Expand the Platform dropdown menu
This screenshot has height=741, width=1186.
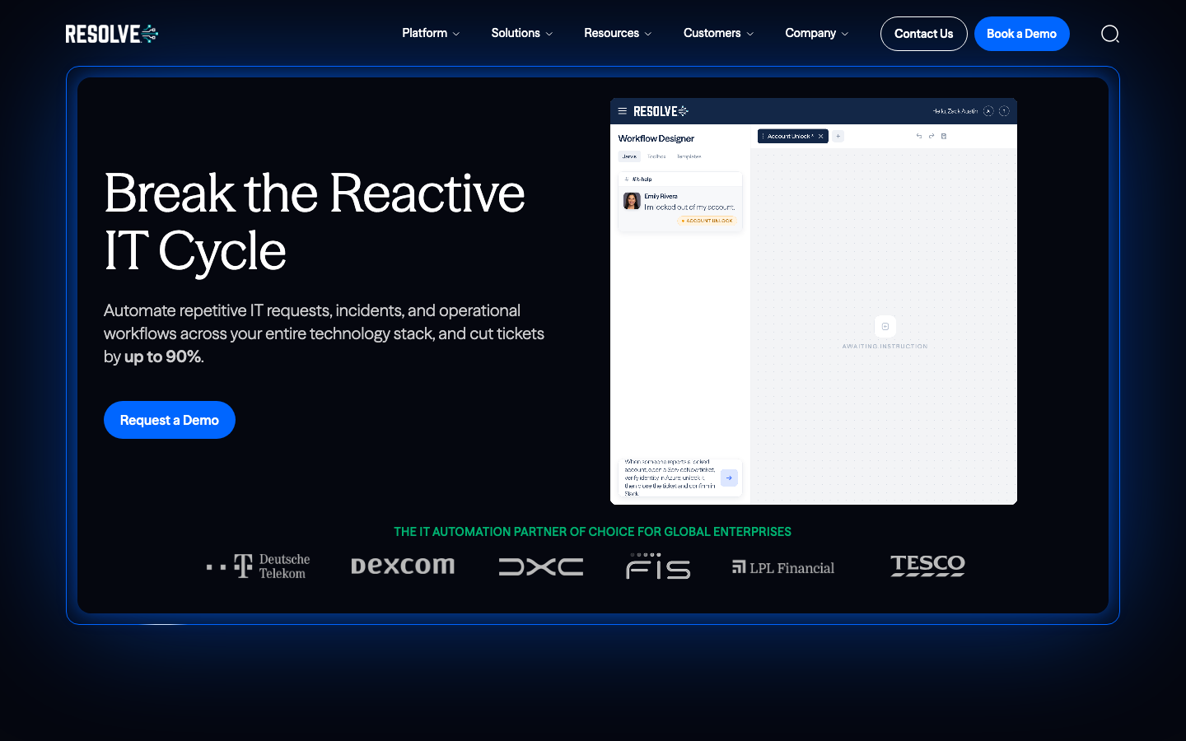click(x=431, y=33)
